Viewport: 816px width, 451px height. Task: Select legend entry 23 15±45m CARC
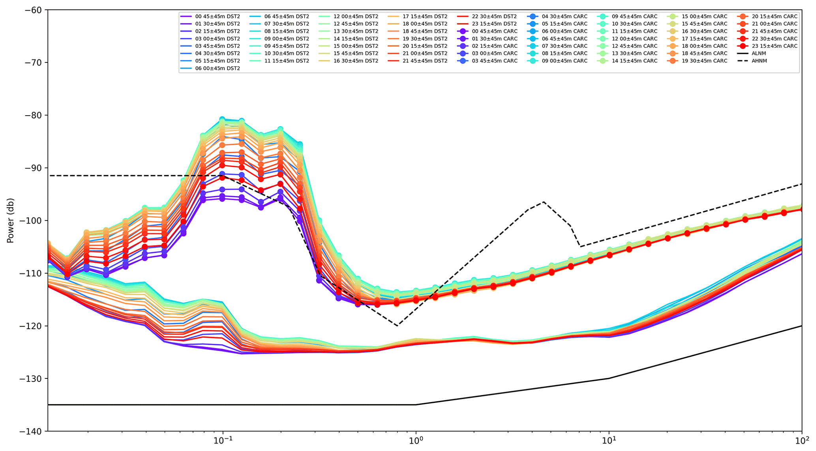[775, 46]
